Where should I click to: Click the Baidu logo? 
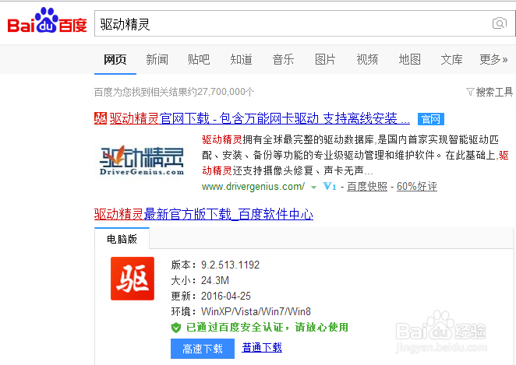point(47,21)
